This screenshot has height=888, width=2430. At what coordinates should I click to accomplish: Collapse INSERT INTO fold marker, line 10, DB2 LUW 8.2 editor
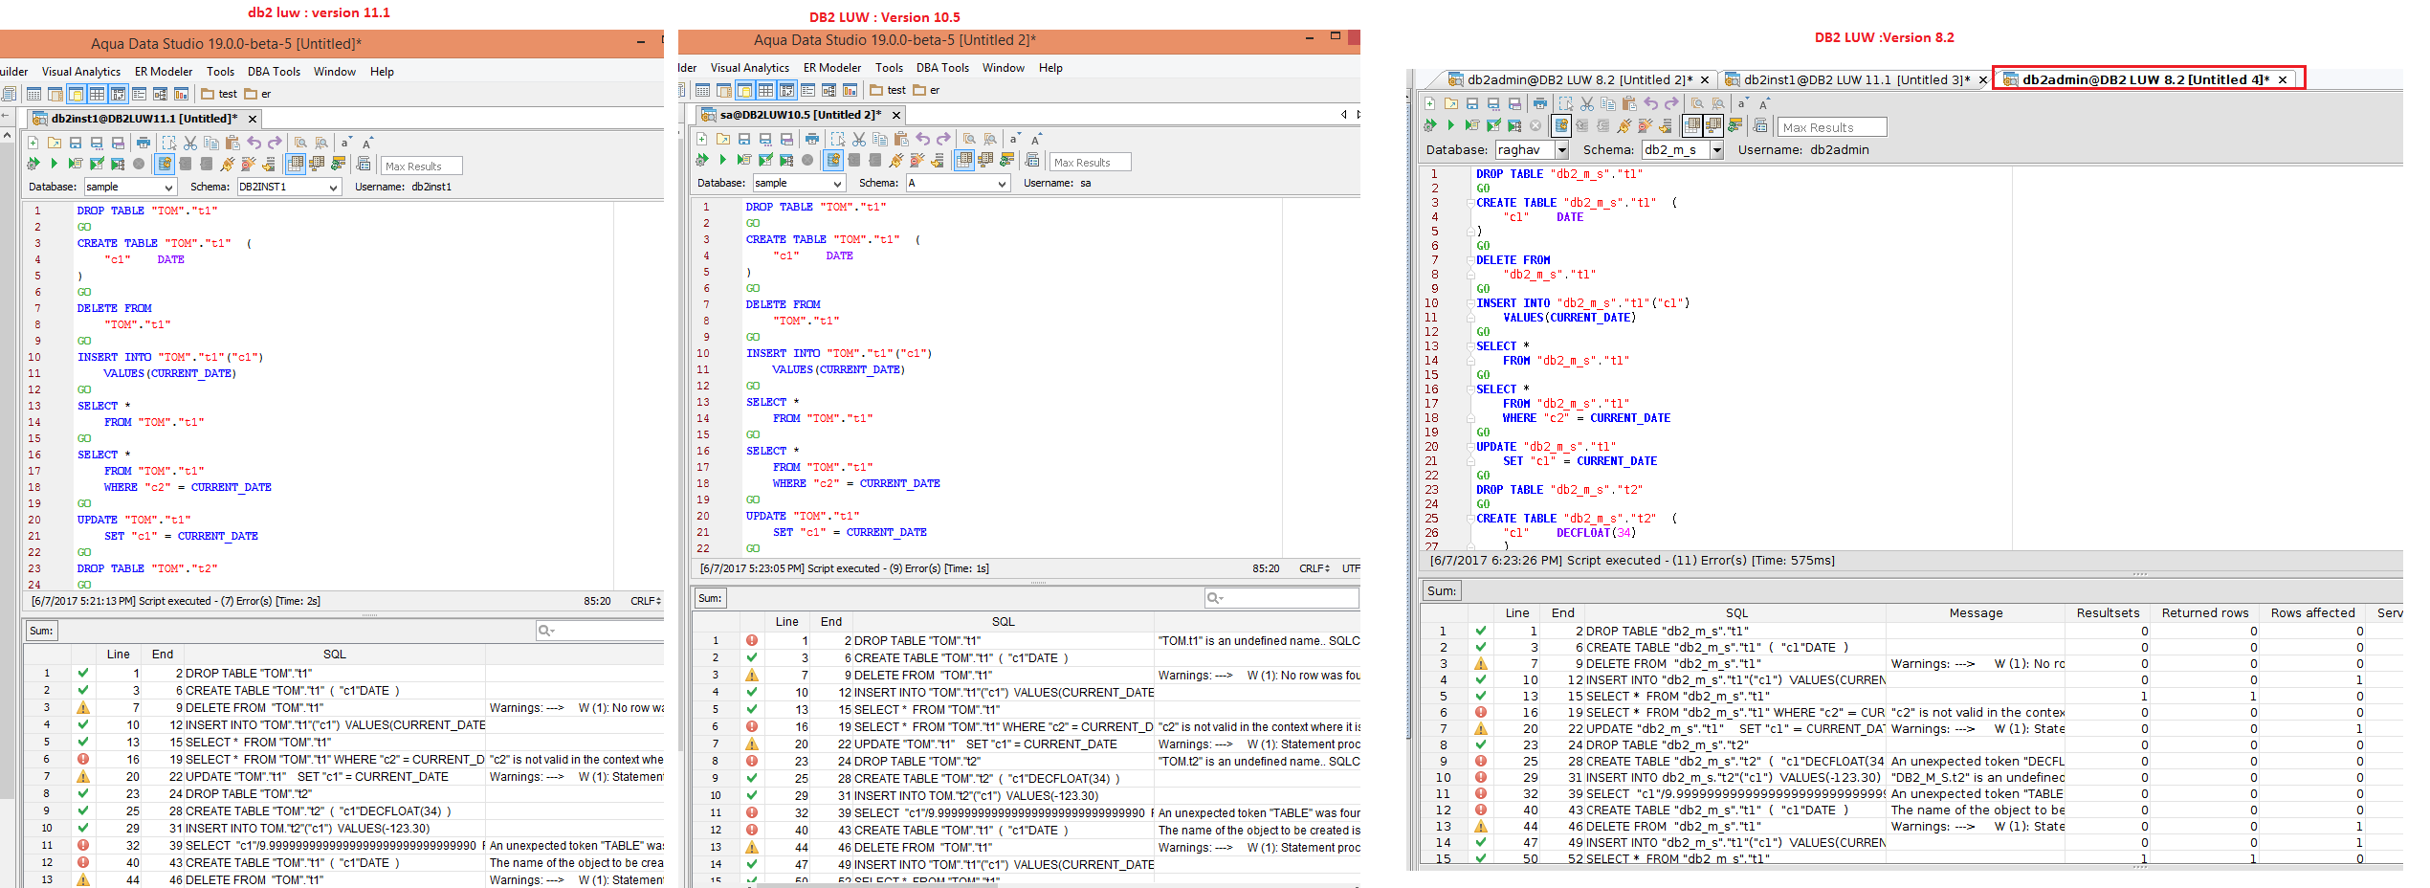1470,303
